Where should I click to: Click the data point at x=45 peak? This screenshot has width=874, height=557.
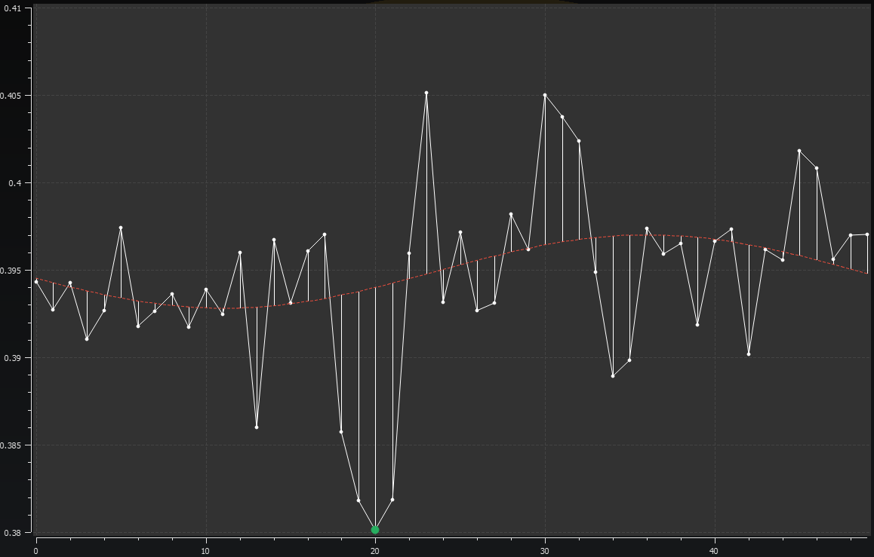799,151
